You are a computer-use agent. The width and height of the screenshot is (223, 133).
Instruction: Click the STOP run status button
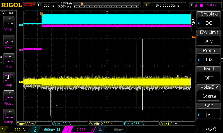(x=30, y=5)
